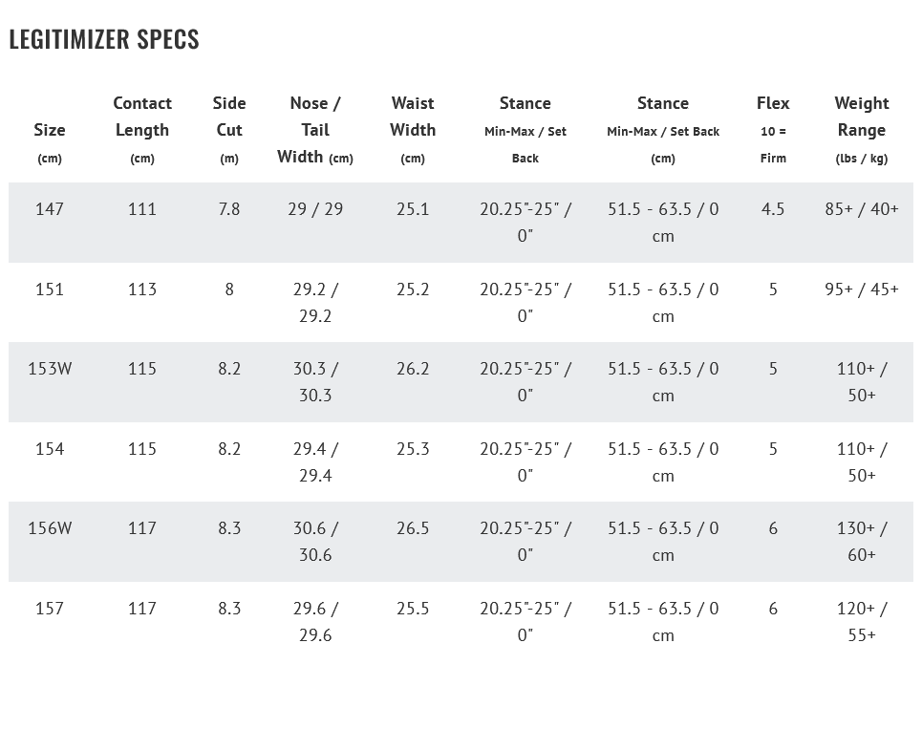Click the 4.5 flex rating value
Viewport: 922px width, 729px height.
pyautogui.click(x=773, y=208)
